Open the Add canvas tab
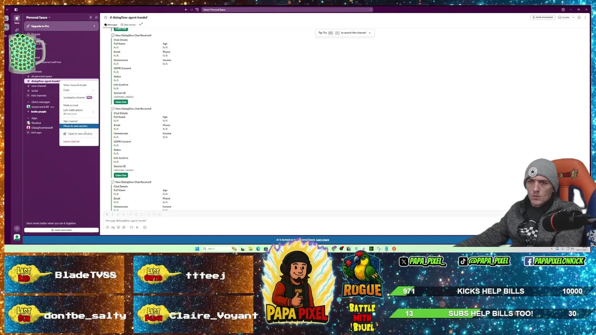 click(128, 25)
